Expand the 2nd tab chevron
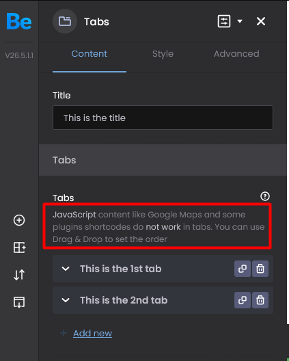The image size is (289, 361). (x=66, y=300)
